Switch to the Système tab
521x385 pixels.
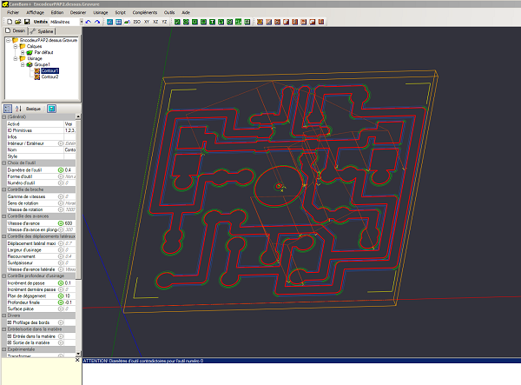click(x=43, y=30)
